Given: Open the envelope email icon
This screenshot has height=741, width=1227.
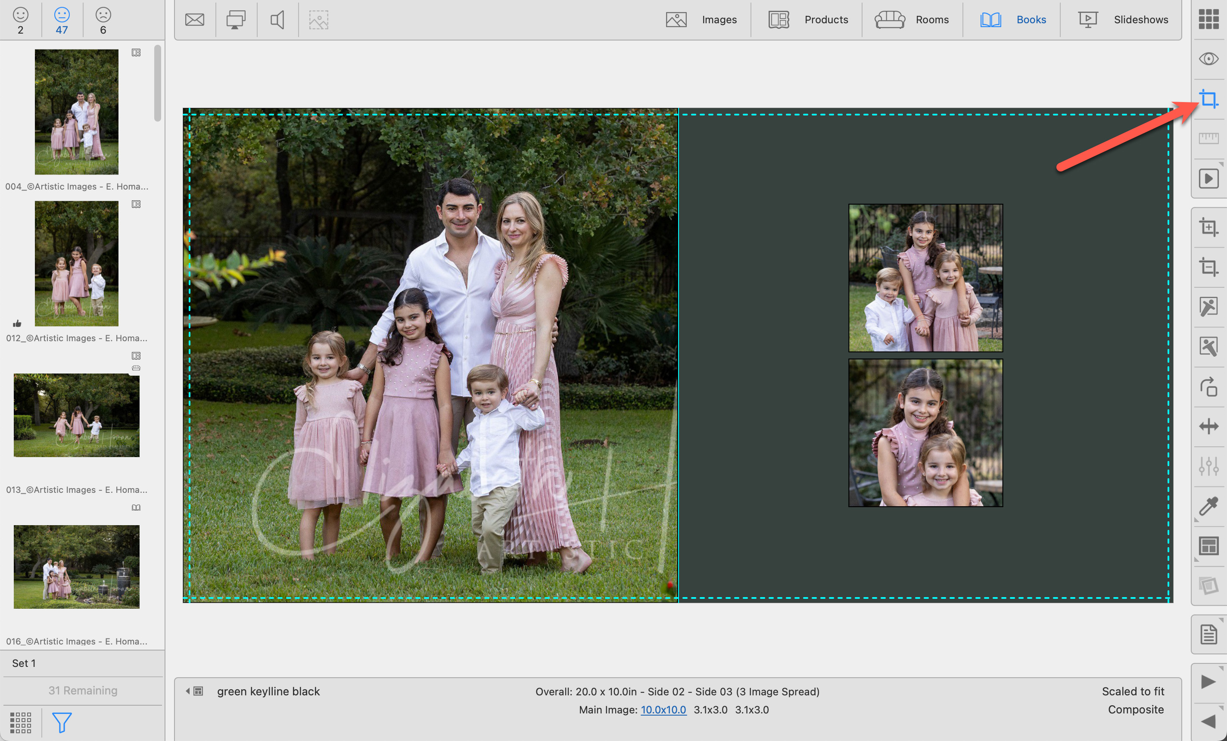Looking at the screenshot, I should point(194,20).
